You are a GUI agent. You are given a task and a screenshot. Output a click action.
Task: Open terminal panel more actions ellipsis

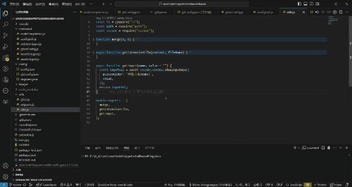click(335, 148)
